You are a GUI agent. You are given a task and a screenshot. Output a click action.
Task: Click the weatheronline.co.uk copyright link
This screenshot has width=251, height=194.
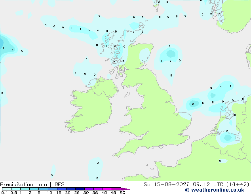coord(215,190)
